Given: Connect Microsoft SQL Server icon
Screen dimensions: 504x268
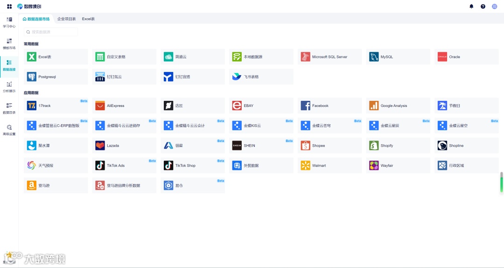Looking at the screenshot, I should pos(305,56).
